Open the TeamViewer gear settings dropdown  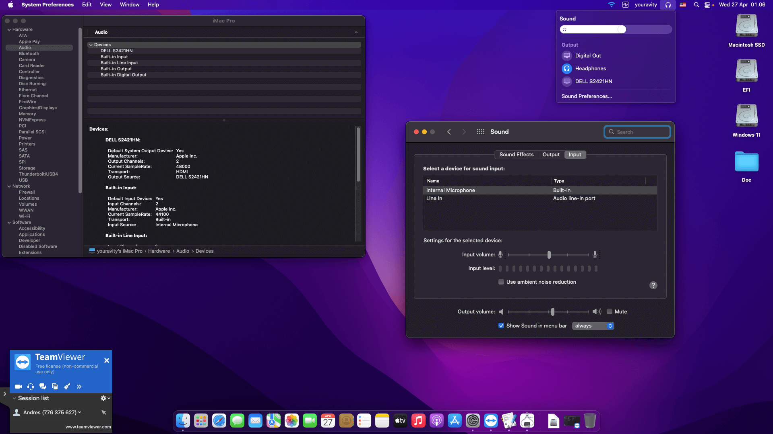[x=105, y=398]
